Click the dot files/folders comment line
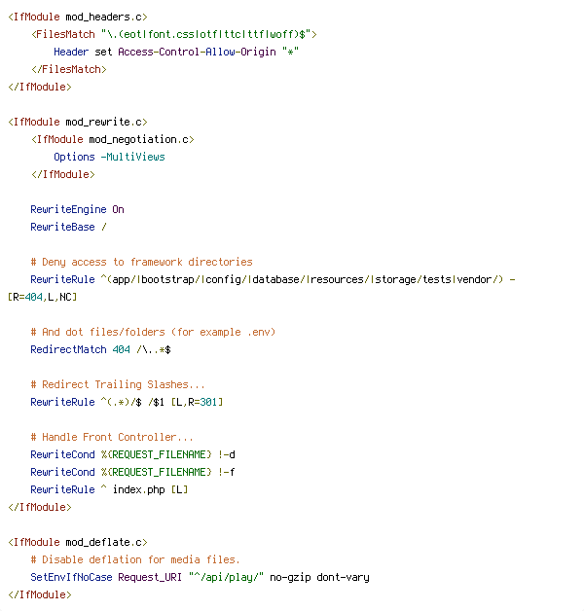Image resolution: width=584 pixels, height=611 pixels. (x=153, y=333)
